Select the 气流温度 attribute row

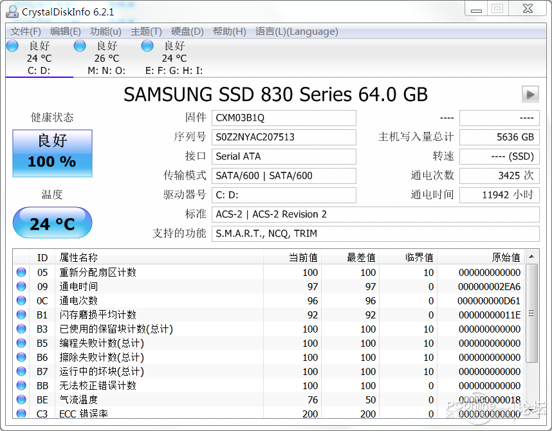(269, 399)
